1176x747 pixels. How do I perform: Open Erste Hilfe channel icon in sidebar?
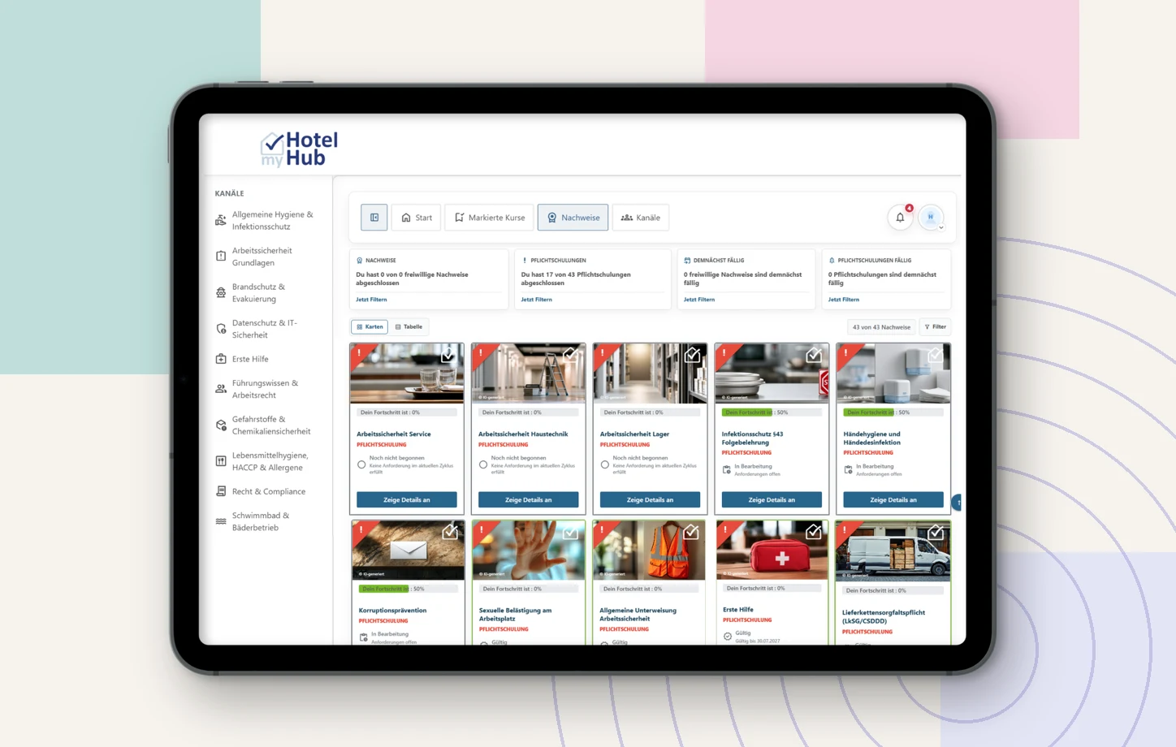pyautogui.click(x=221, y=359)
